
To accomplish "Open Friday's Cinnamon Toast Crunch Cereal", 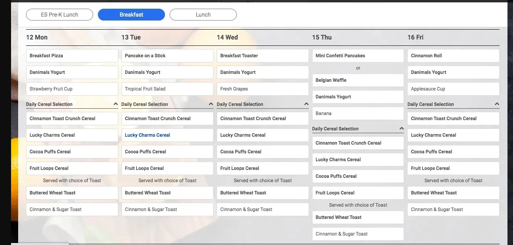I will [x=453, y=119].
